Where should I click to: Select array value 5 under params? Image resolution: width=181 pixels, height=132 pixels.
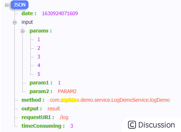[x=39, y=74]
